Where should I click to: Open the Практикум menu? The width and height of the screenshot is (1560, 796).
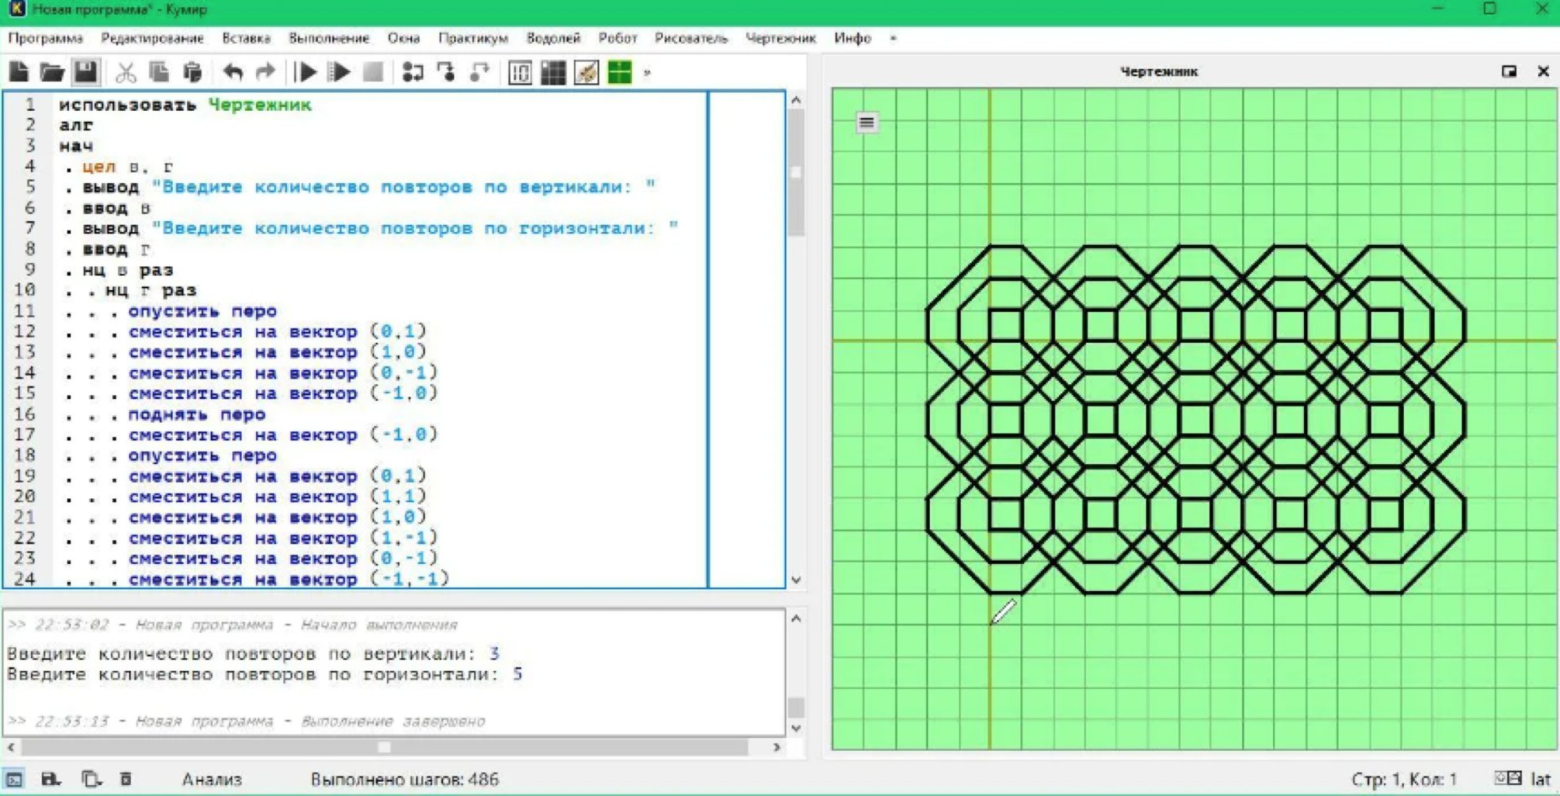coord(473,38)
